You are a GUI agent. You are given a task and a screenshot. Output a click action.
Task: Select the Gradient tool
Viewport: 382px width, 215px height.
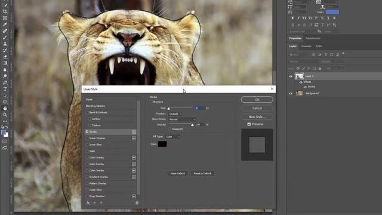click(x=5, y=63)
